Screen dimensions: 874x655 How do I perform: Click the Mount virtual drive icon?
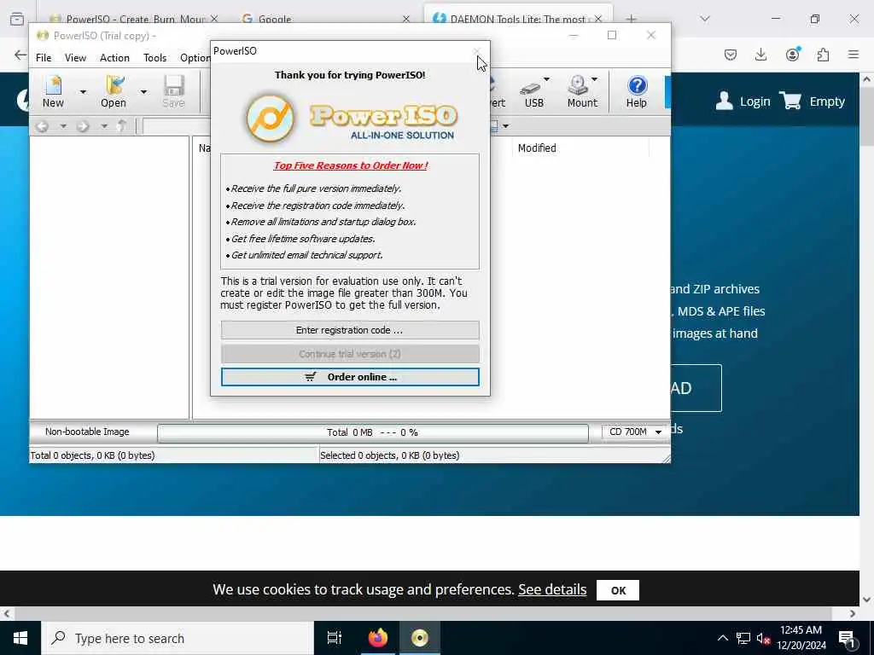point(581,92)
